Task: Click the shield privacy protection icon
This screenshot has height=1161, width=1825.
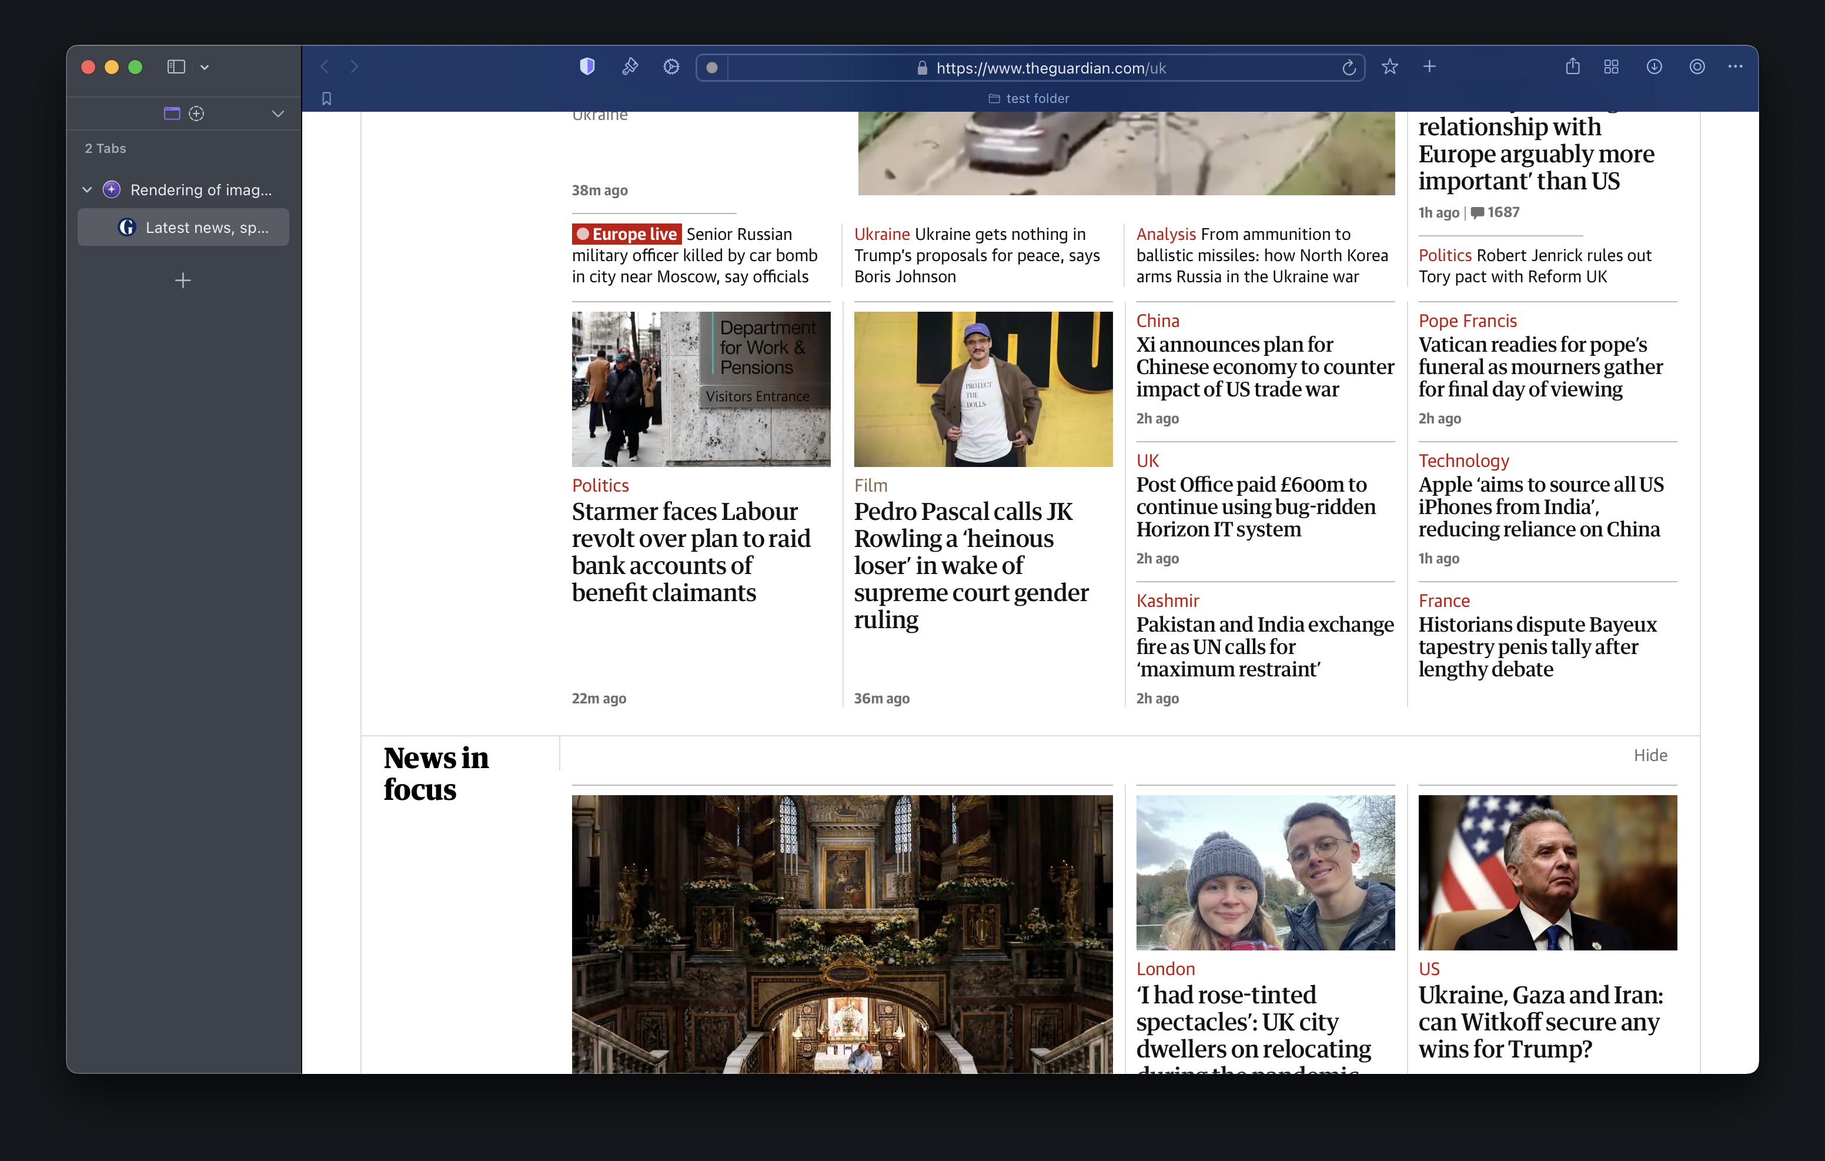Action: pyautogui.click(x=587, y=66)
